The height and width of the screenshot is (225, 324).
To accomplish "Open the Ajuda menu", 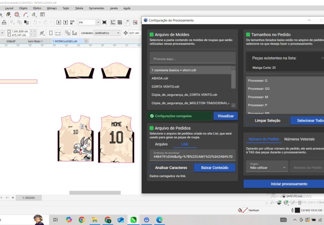I will [126, 8].
